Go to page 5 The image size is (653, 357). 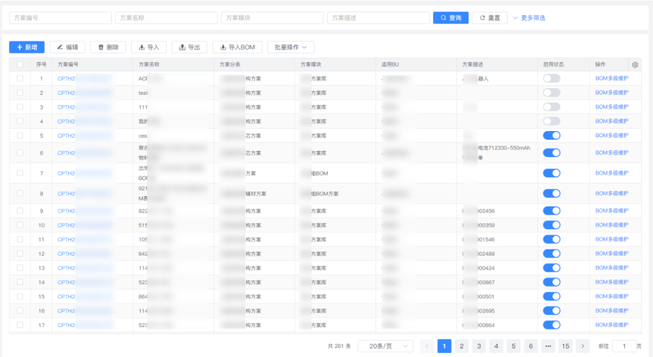tap(513, 346)
